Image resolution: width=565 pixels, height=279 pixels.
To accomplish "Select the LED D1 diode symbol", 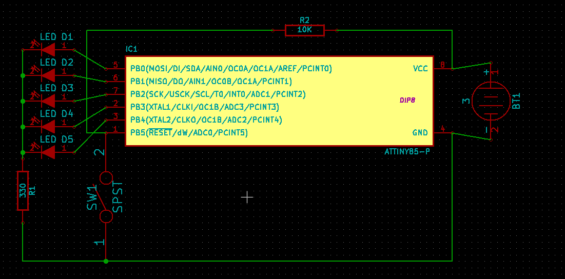I will 48,49.
